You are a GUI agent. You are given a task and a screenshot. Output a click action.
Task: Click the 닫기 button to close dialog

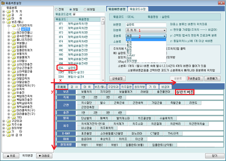[x=214, y=156]
